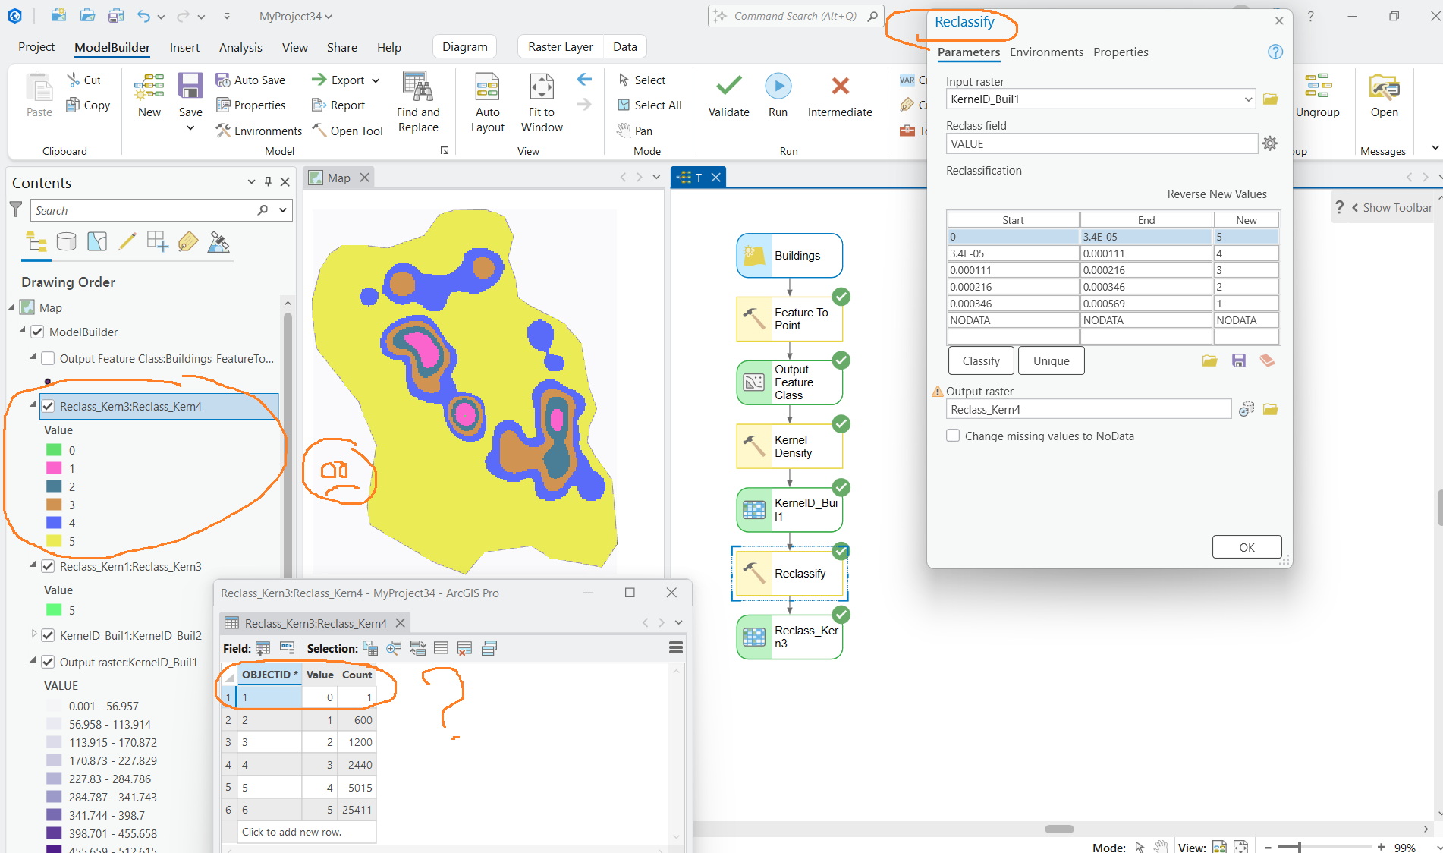Viewport: 1443px width, 853px height.
Task: Open the Input raster dropdown
Action: tap(1248, 99)
